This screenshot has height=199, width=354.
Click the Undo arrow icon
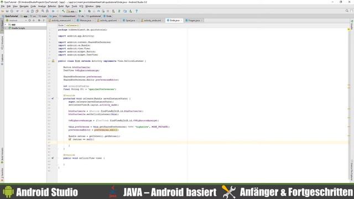(x=18, y=11)
